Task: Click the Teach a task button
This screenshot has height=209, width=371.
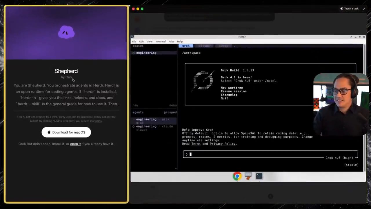Action: pyautogui.click(x=350, y=9)
